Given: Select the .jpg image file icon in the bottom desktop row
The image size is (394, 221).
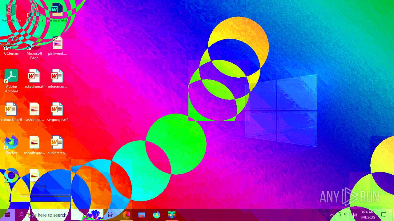Looking at the screenshot, I should pos(34,178).
